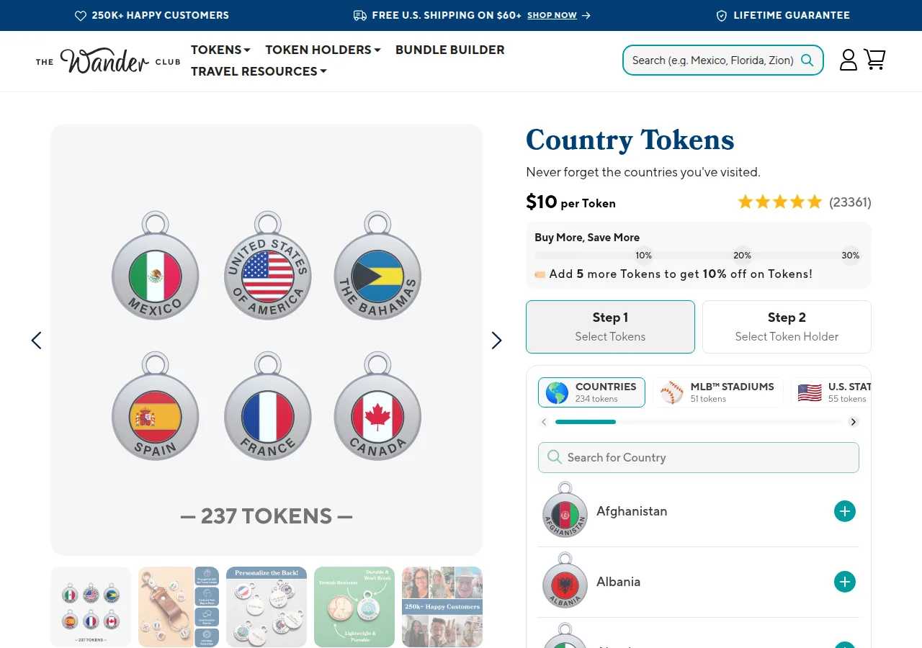Select the leather keychain thumbnail
Screen dimensions: 922x648
click(x=179, y=607)
